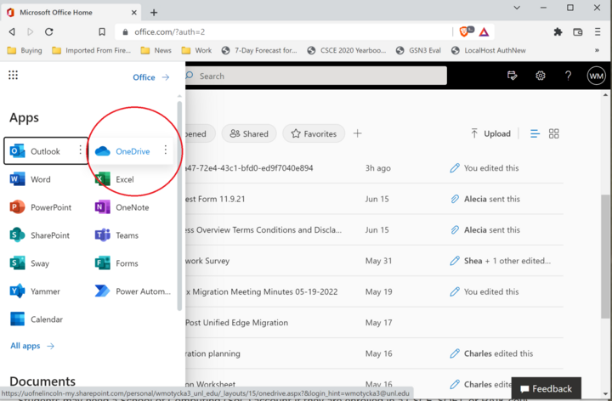Expand the browser bookmarks overflow chevron
Image resolution: width=612 pixels, height=401 pixels.
(x=597, y=50)
